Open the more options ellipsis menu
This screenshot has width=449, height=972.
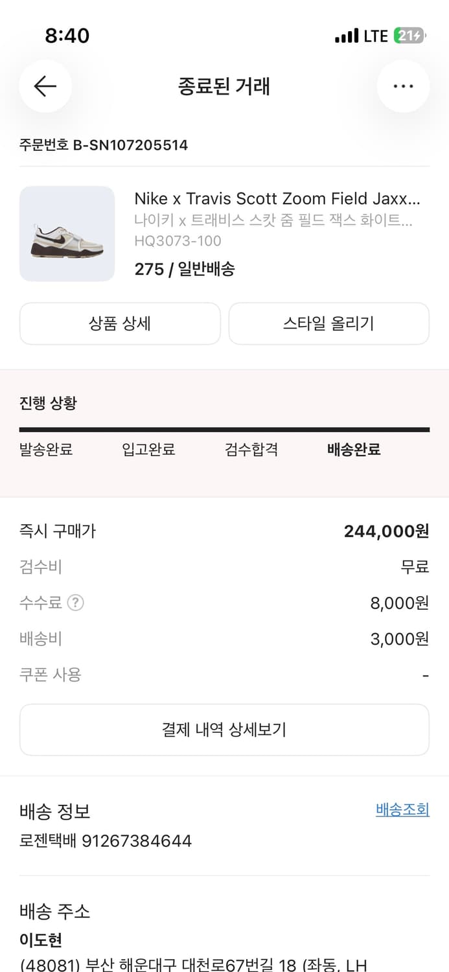point(403,86)
